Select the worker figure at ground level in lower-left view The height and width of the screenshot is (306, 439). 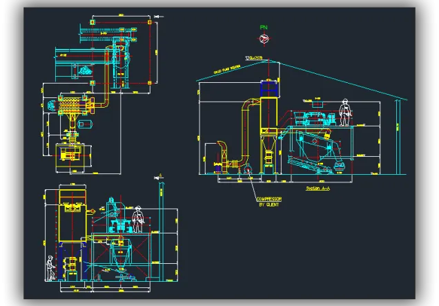(50, 268)
